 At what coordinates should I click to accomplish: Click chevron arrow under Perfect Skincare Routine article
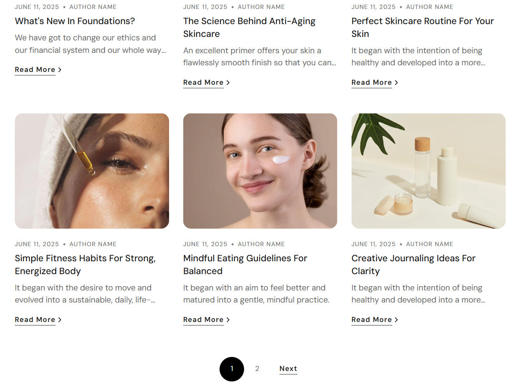point(396,83)
